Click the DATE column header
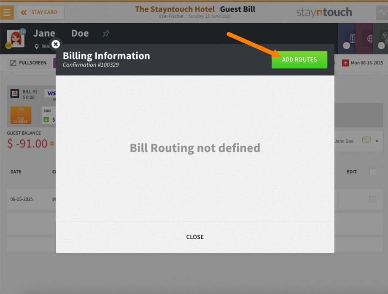The width and height of the screenshot is (388, 294). click(16, 172)
